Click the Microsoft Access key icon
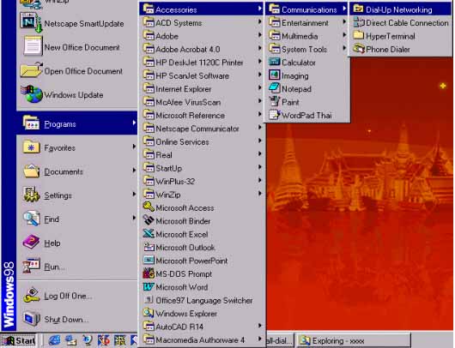The height and width of the screenshot is (348, 455). pos(149,207)
